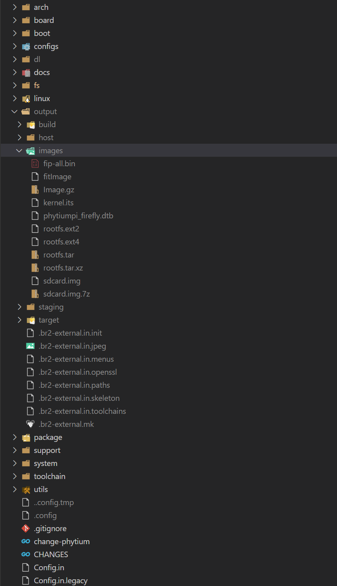The height and width of the screenshot is (586, 337).
Task: Click the change-phytium Go file icon
Action: [x=25, y=541]
